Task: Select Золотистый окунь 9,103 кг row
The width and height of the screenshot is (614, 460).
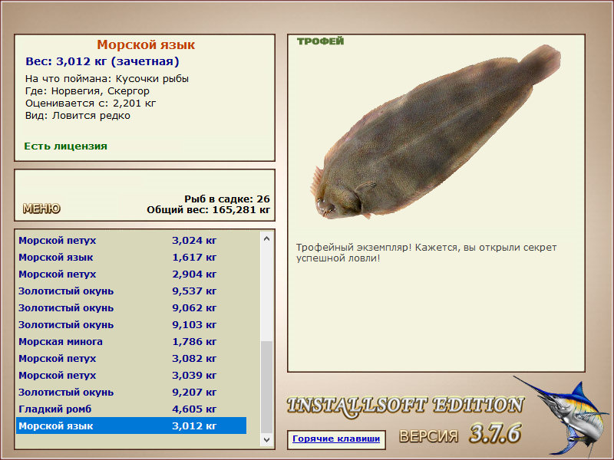Action: [x=131, y=324]
